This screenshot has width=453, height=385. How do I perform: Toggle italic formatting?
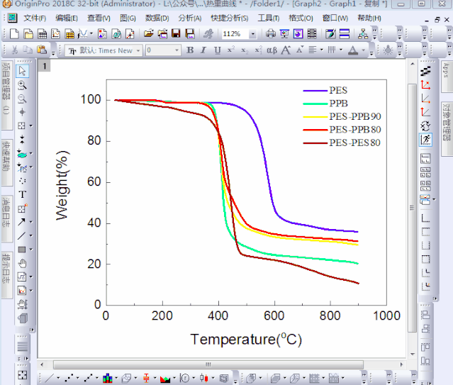(x=203, y=50)
